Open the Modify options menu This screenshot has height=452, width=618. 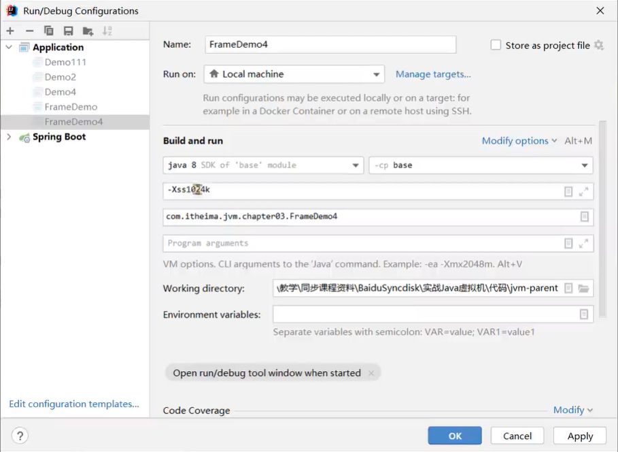[519, 141]
